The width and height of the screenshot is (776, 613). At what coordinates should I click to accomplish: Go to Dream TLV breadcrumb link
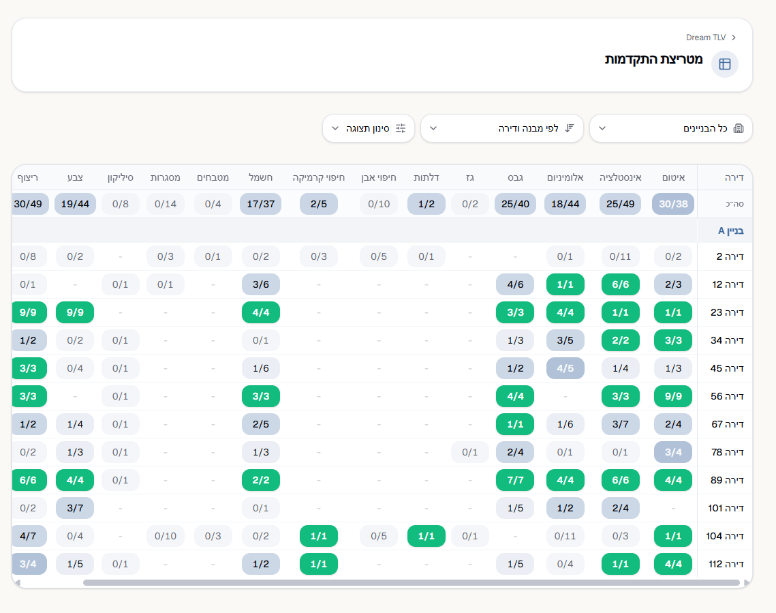click(x=706, y=38)
